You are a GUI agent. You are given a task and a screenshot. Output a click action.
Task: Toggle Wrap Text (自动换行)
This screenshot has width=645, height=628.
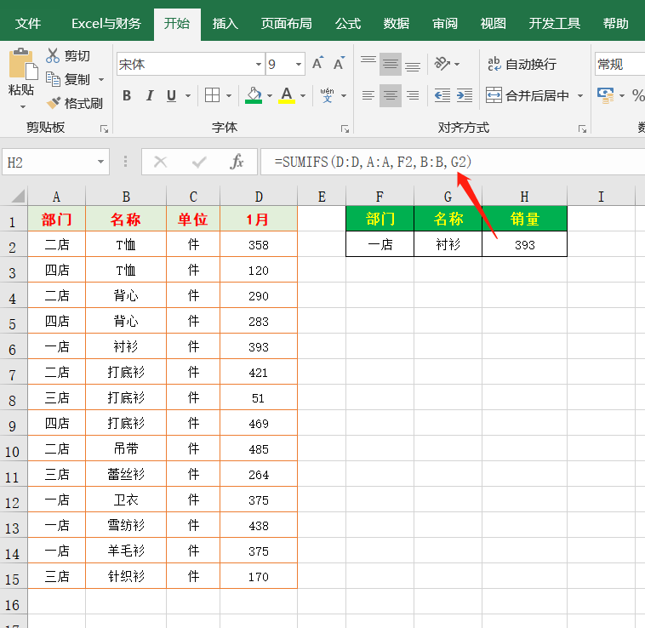(521, 64)
